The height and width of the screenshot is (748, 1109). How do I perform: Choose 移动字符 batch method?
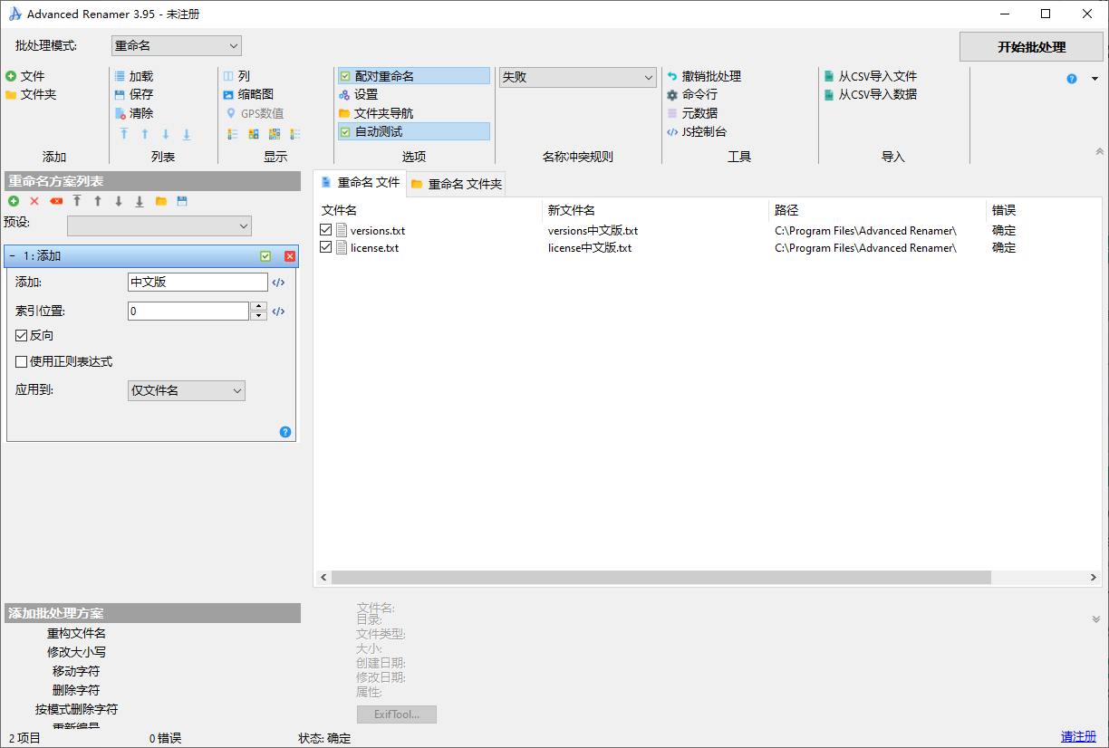click(x=76, y=671)
